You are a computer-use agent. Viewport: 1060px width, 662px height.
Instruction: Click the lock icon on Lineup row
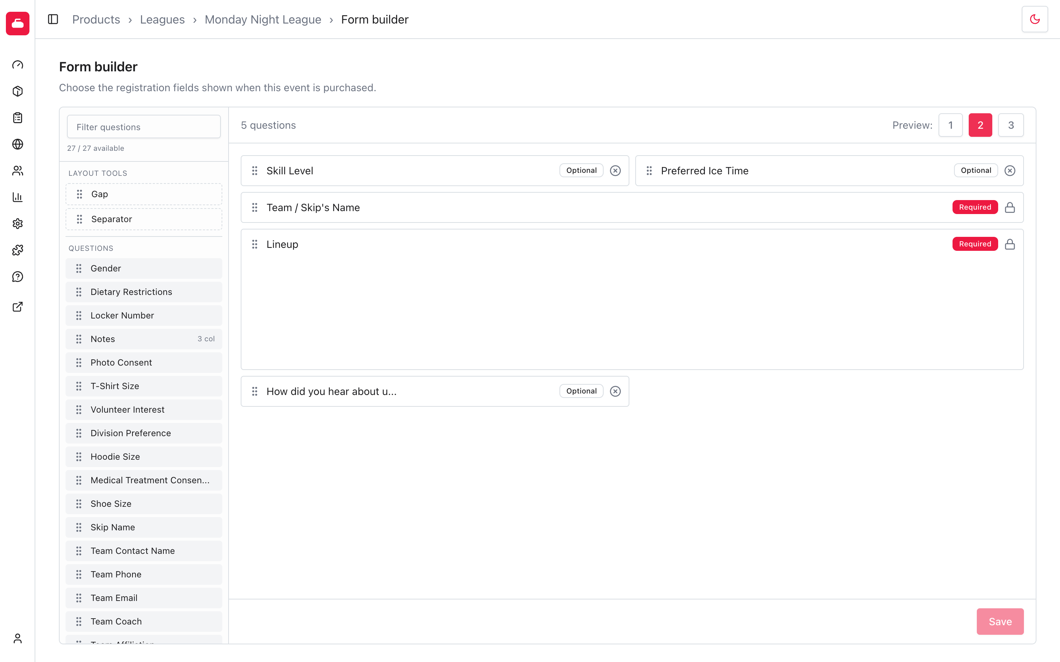pyautogui.click(x=1010, y=244)
